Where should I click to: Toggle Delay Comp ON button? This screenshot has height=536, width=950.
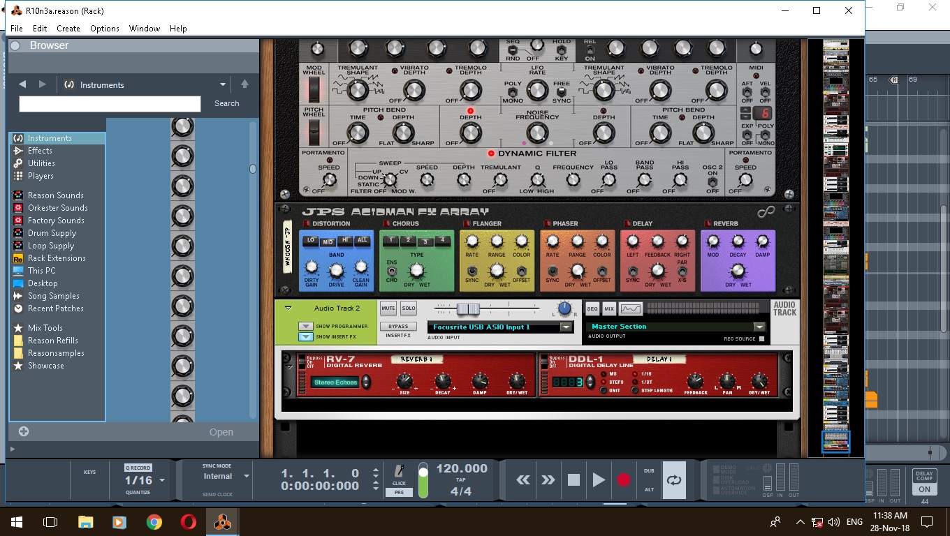924,489
